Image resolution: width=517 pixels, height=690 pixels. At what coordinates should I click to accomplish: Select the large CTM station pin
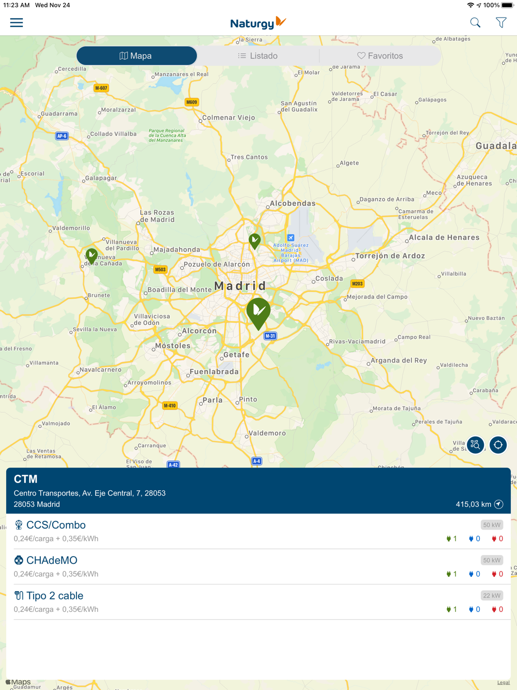258,313
